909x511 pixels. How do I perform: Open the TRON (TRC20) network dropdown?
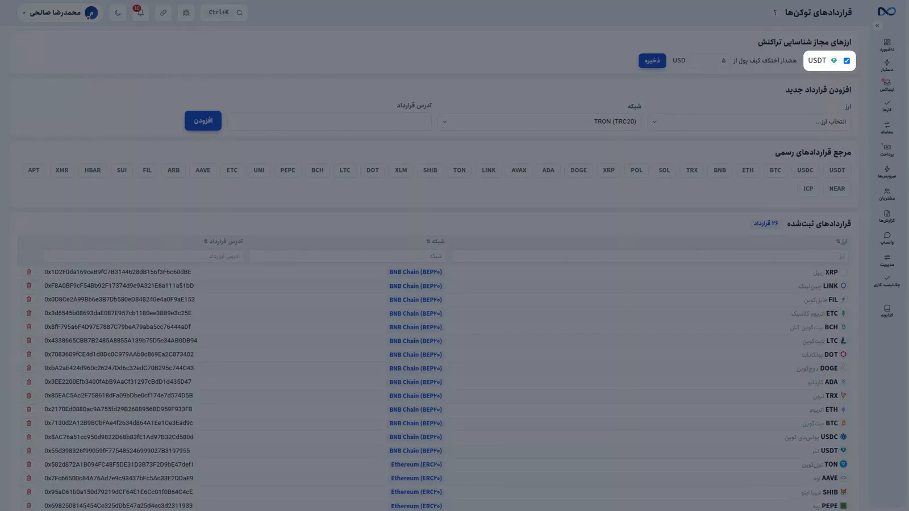point(539,122)
